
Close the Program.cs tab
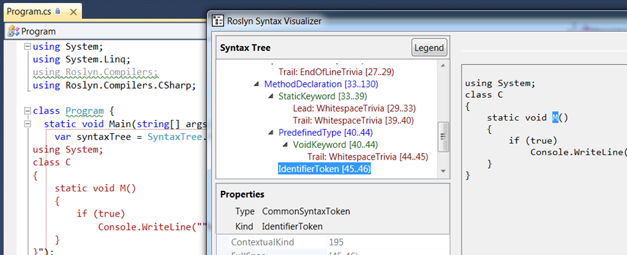[x=73, y=12]
